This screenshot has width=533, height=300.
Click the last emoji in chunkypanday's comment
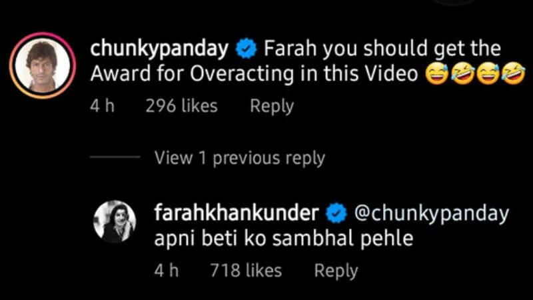click(x=513, y=75)
